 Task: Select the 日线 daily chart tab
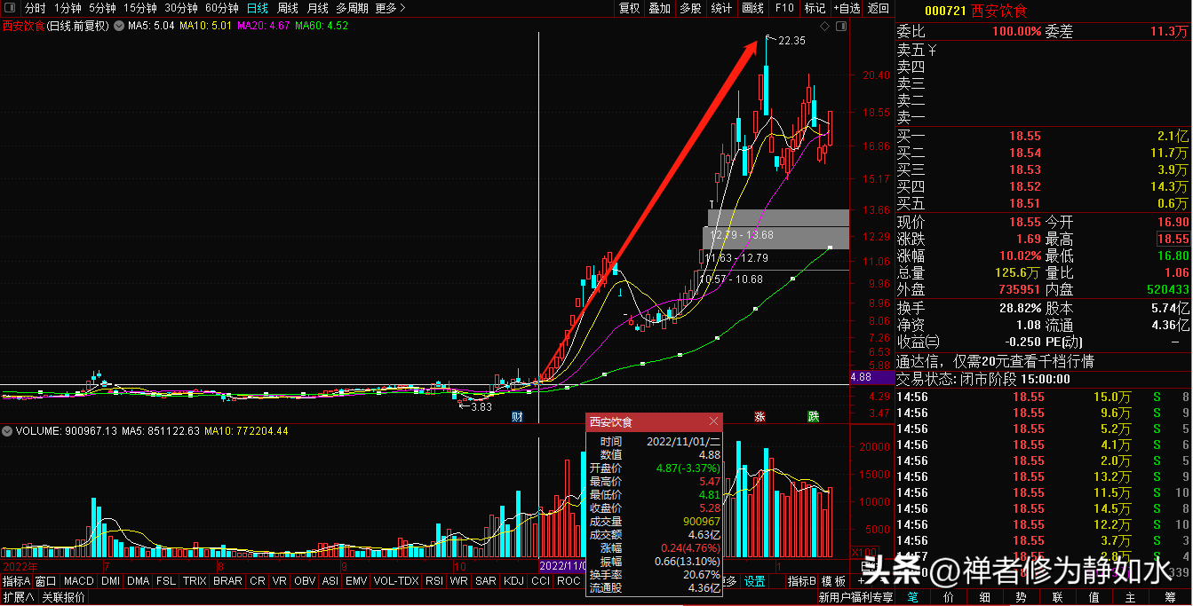point(257,8)
